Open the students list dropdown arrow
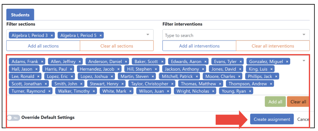This screenshot has width=318, height=131. (304, 60)
